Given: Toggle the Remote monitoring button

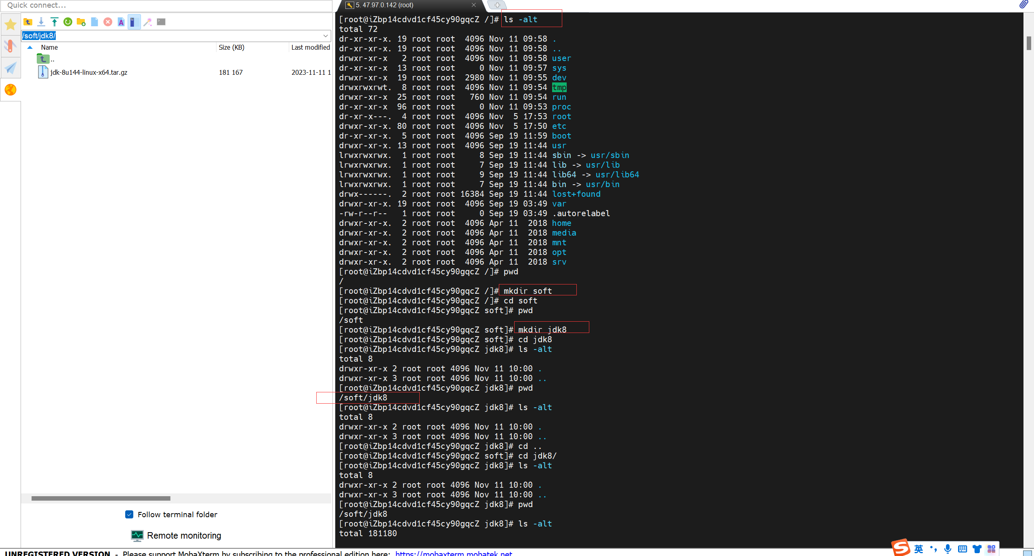Looking at the screenshot, I should point(176,535).
